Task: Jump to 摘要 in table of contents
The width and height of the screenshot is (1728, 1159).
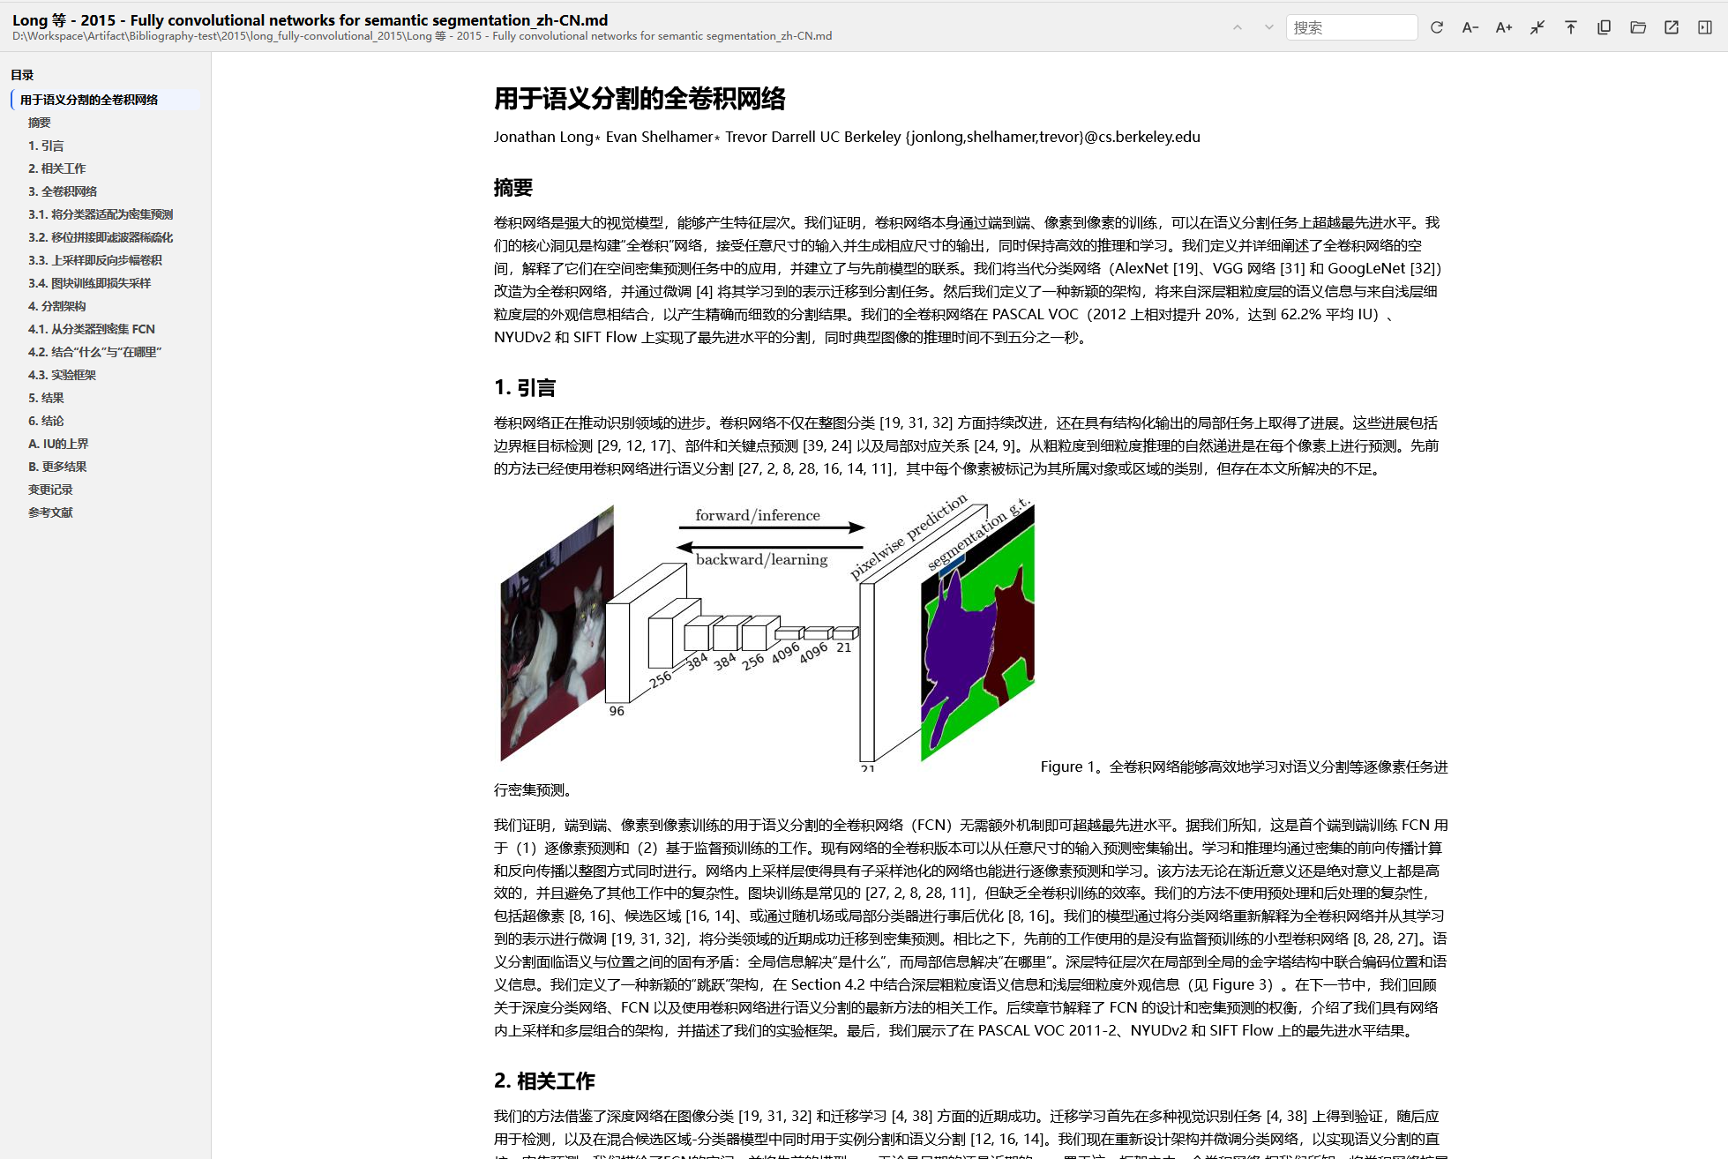Action: [x=40, y=123]
